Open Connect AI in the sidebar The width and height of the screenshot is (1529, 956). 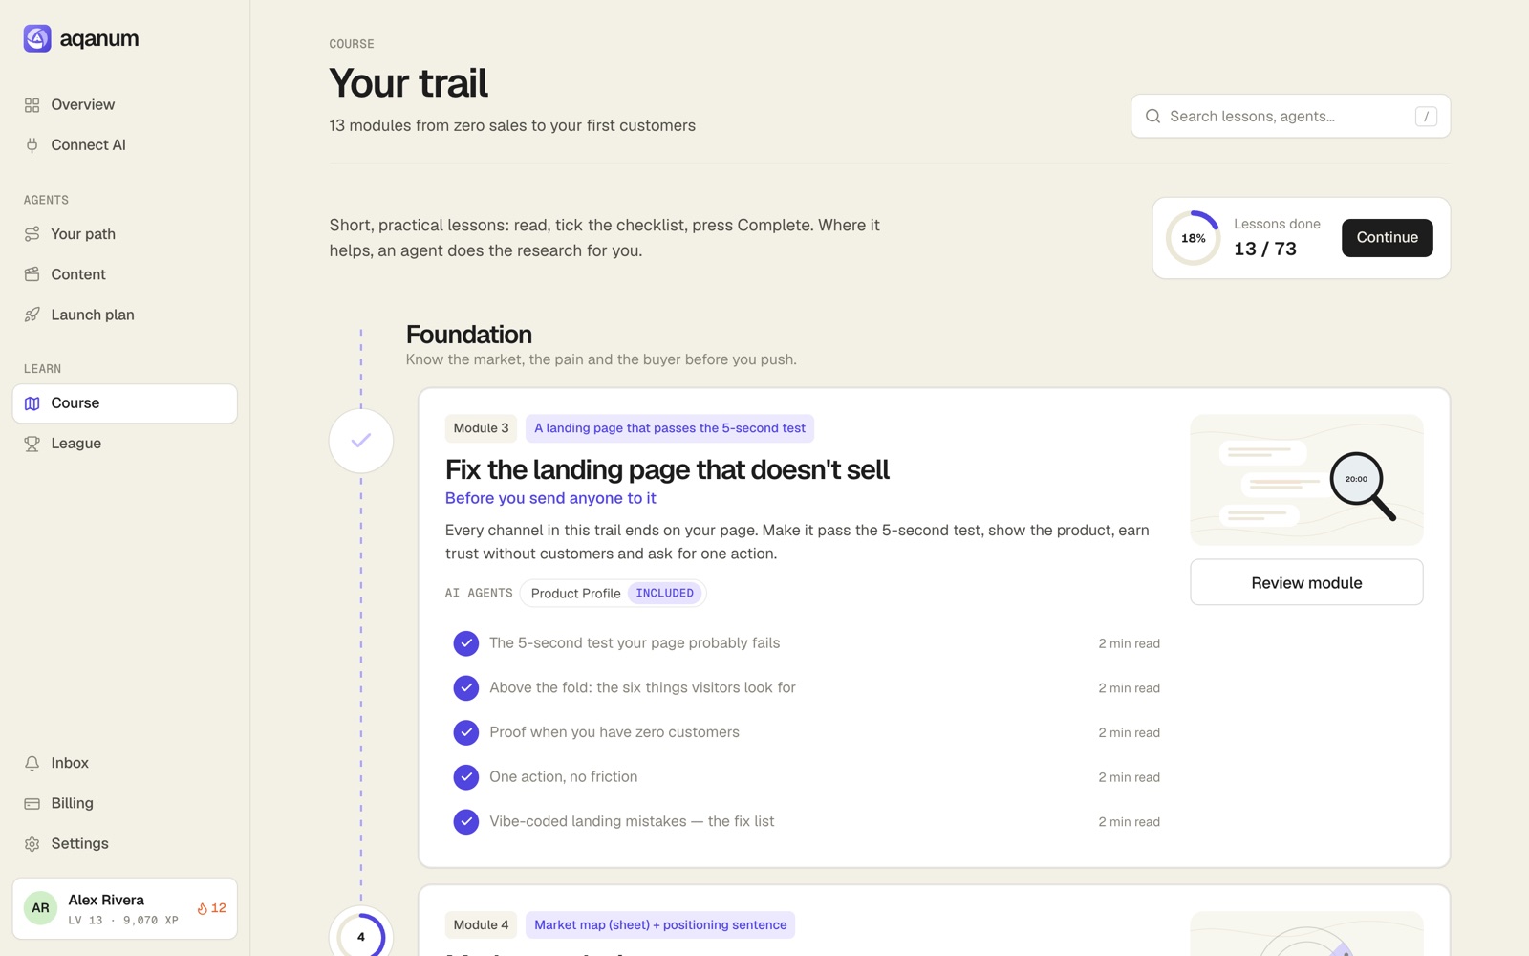point(125,145)
